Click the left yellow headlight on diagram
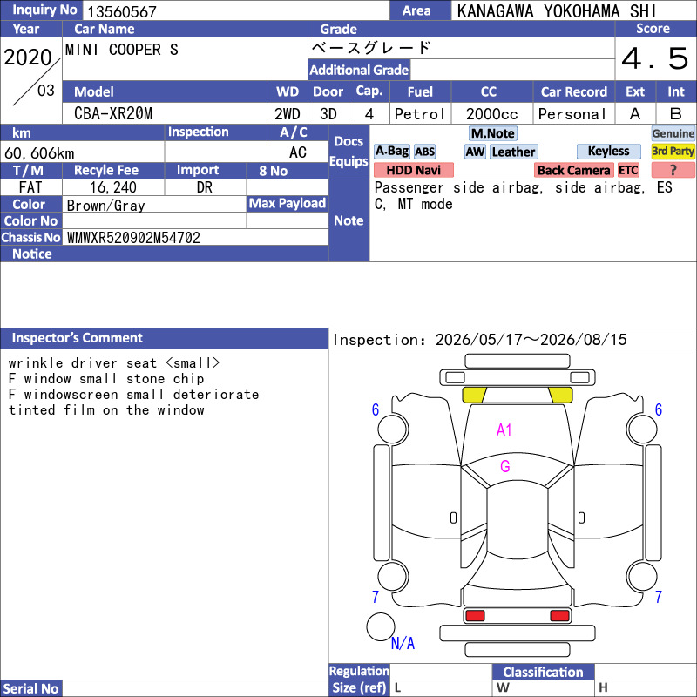 click(x=474, y=395)
